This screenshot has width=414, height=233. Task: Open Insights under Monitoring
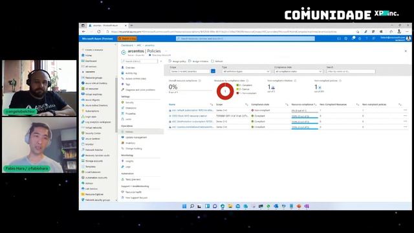click(127, 161)
